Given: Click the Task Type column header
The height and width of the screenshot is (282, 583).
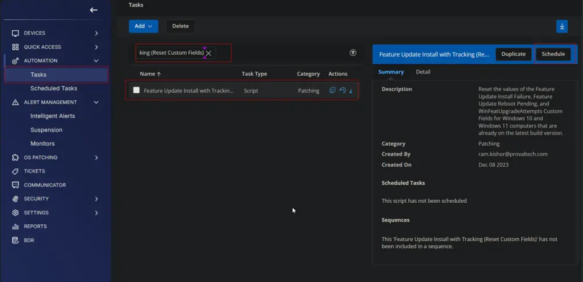Looking at the screenshot, I should pyautogui.click(x=254, y=74).
